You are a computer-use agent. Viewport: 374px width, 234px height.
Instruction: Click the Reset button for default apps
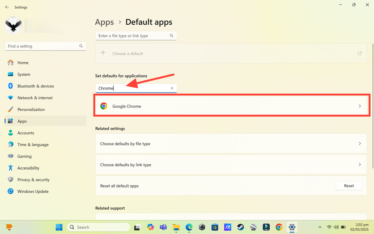pos(349,186)
